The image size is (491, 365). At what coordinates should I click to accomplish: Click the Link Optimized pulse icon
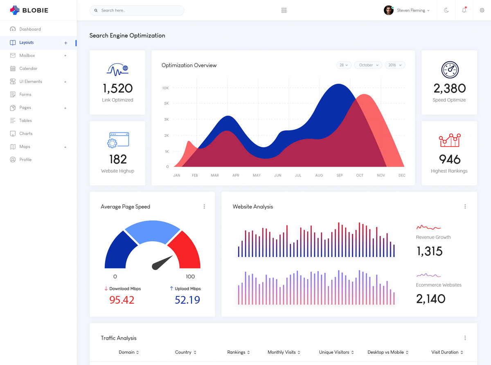point(117,70)
